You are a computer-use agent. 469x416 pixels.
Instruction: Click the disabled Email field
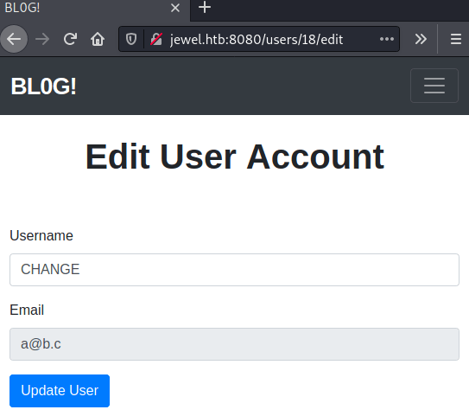point(234,344)
